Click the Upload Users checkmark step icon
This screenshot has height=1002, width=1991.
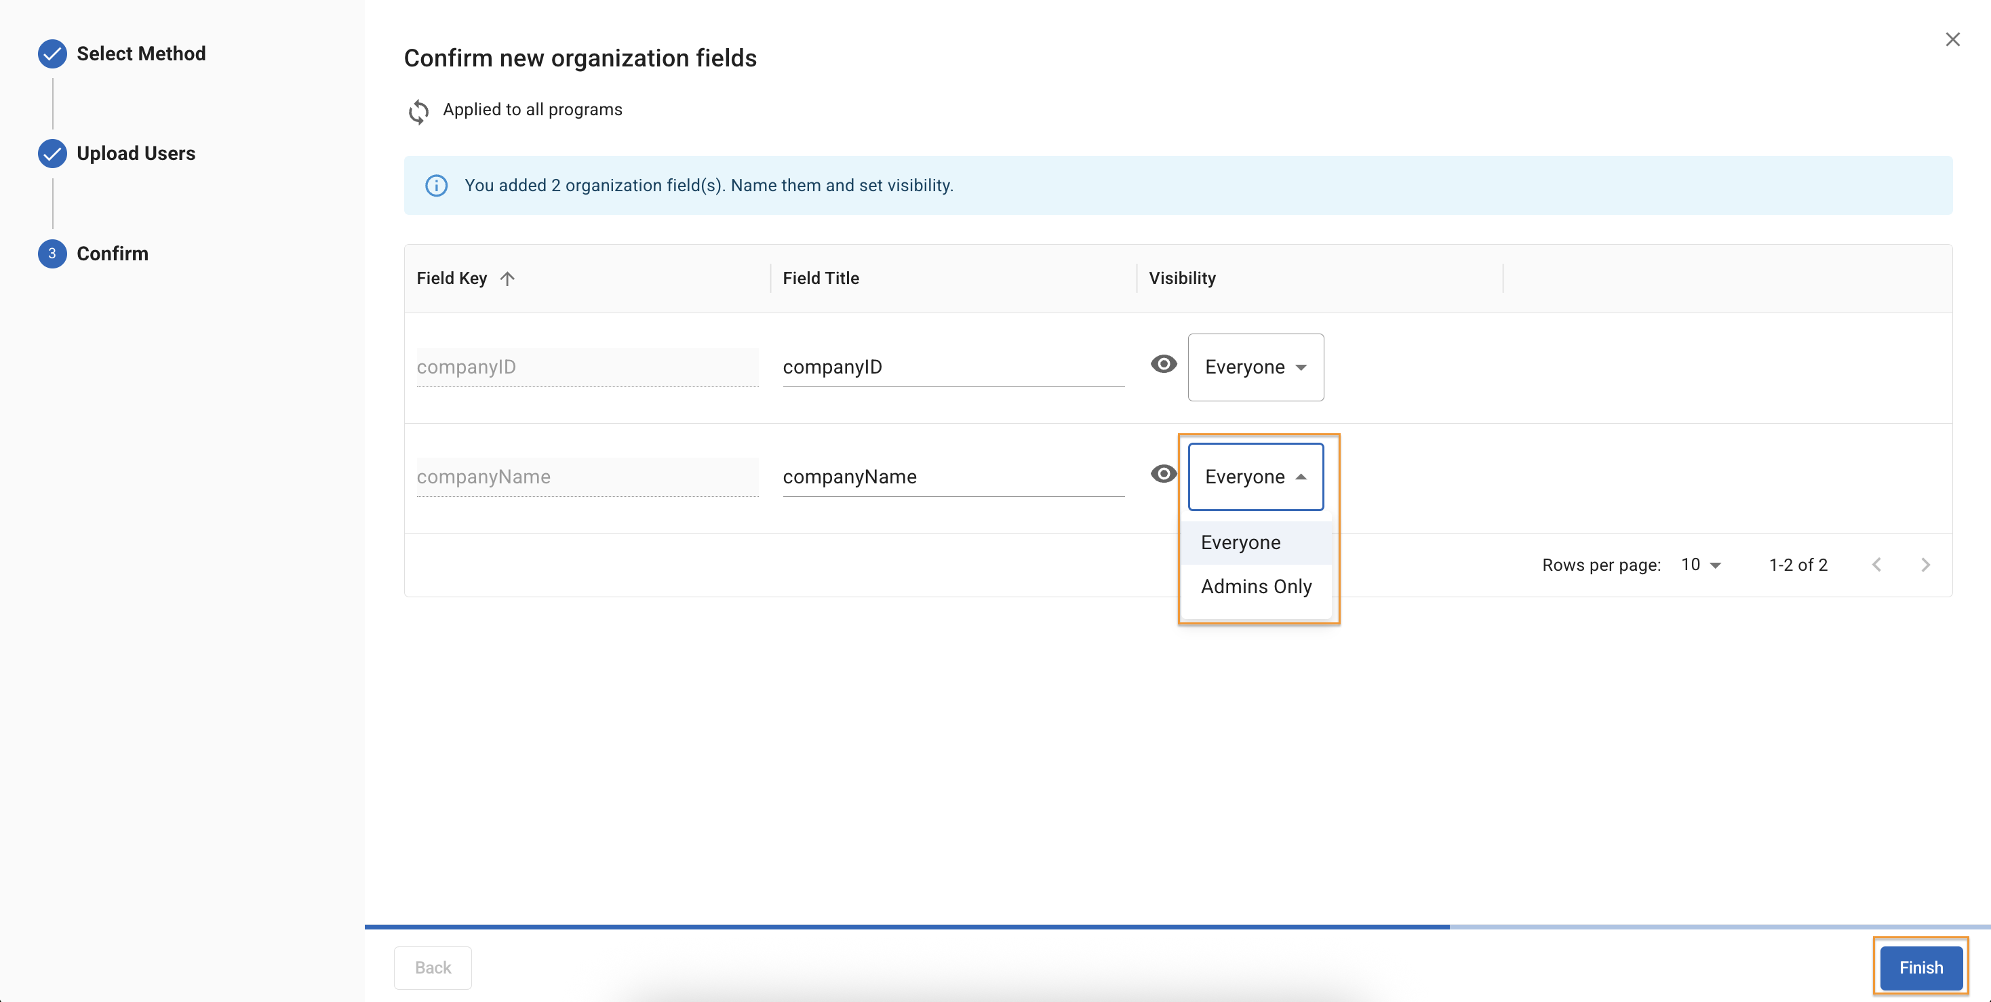click(x=52, y=153)
